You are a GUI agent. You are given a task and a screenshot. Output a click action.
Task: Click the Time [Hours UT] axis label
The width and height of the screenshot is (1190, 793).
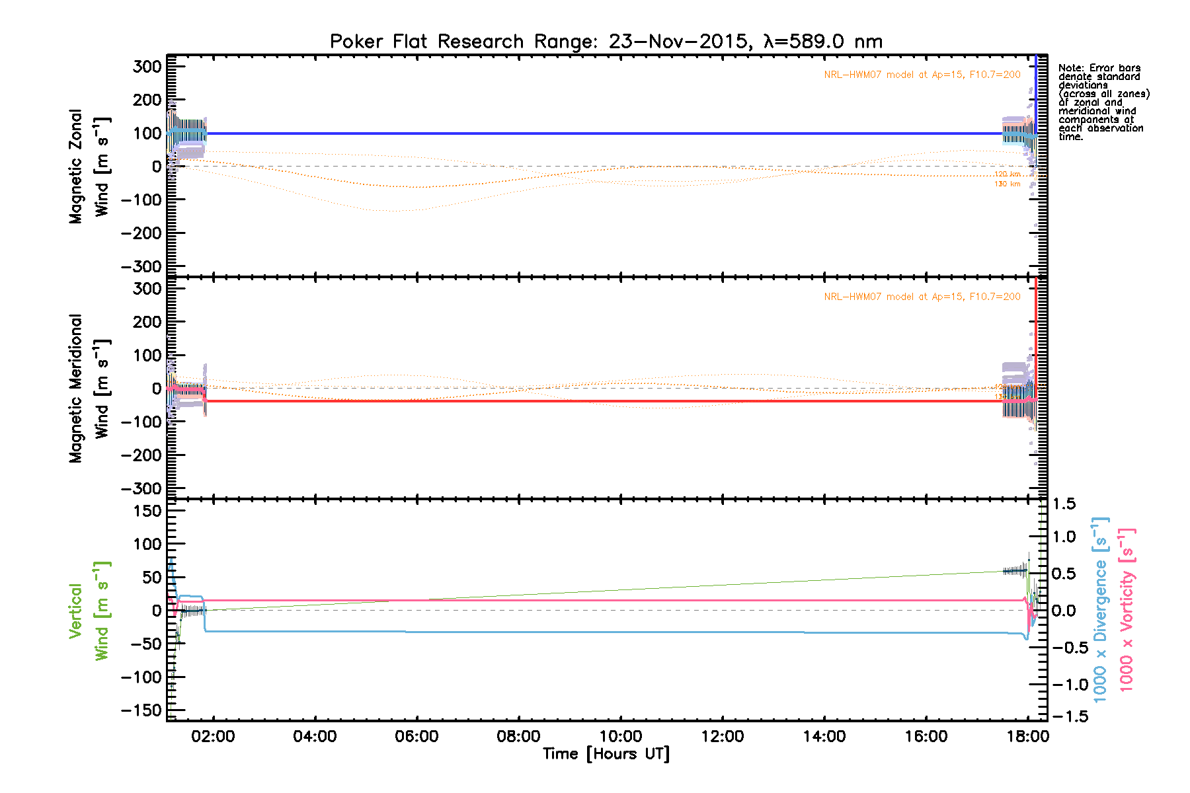606,754
